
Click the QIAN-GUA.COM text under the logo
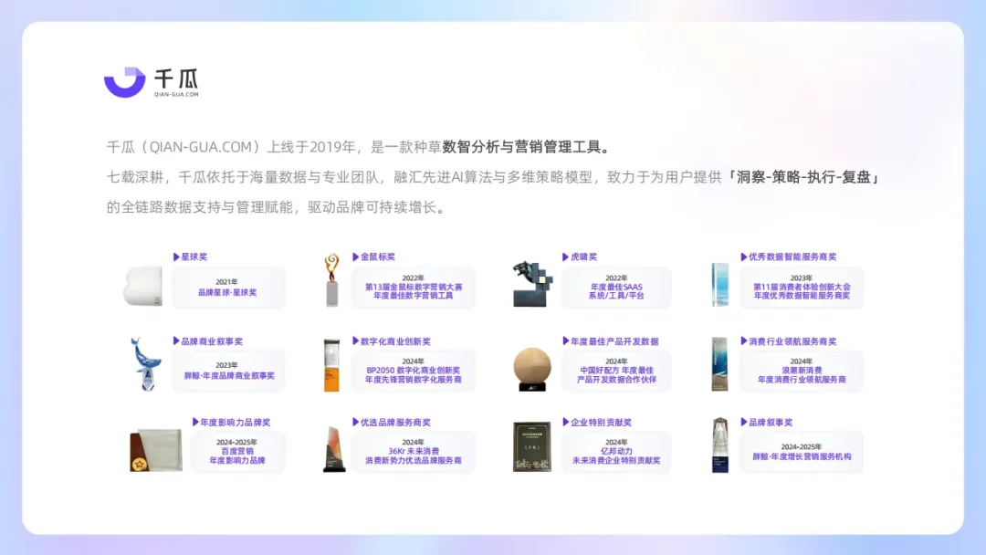[176, 94]
